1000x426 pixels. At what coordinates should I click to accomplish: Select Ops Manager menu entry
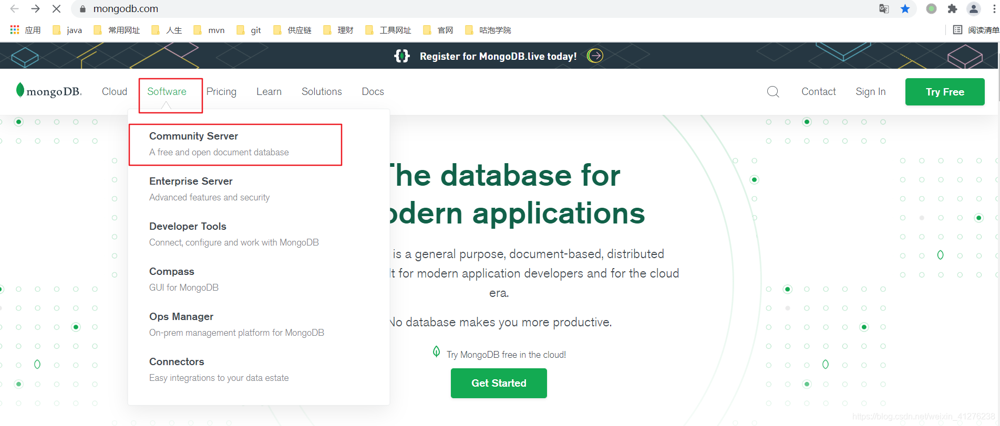[x=236, y=324]
